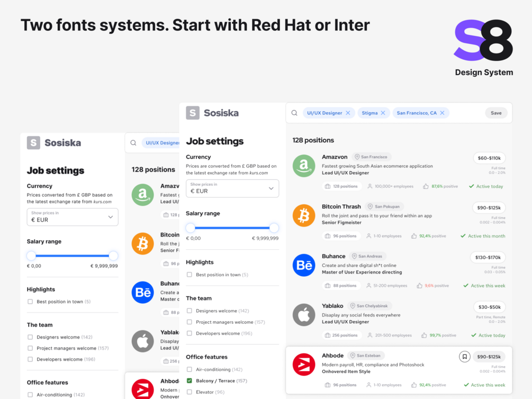Click Bitcoin Thrash logo in right job list

pyautogui.click(x=304, y=215)
